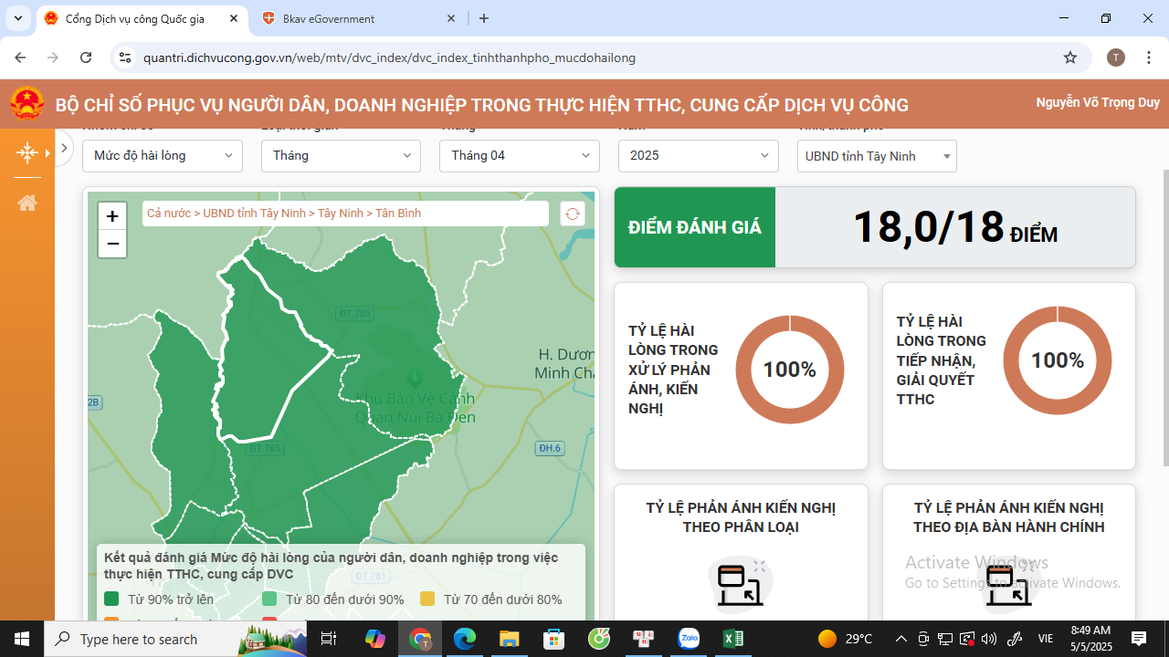
Task: Click the 100% complaint satisfaction donut chart
Action: point(789,370)
